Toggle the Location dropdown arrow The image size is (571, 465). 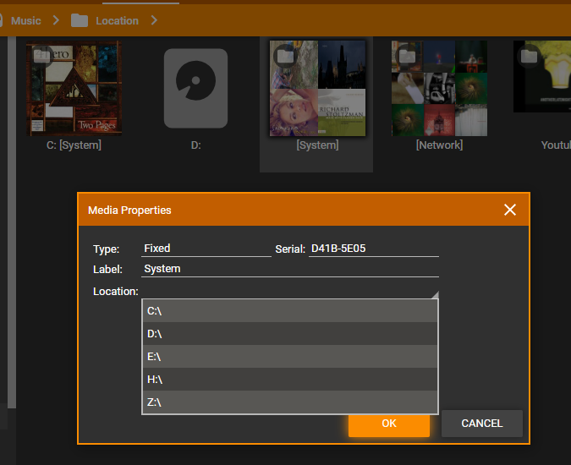tap(435, 293)
